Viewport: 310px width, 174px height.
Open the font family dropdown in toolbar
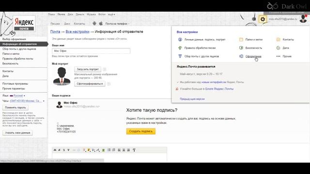pos(98,150)
